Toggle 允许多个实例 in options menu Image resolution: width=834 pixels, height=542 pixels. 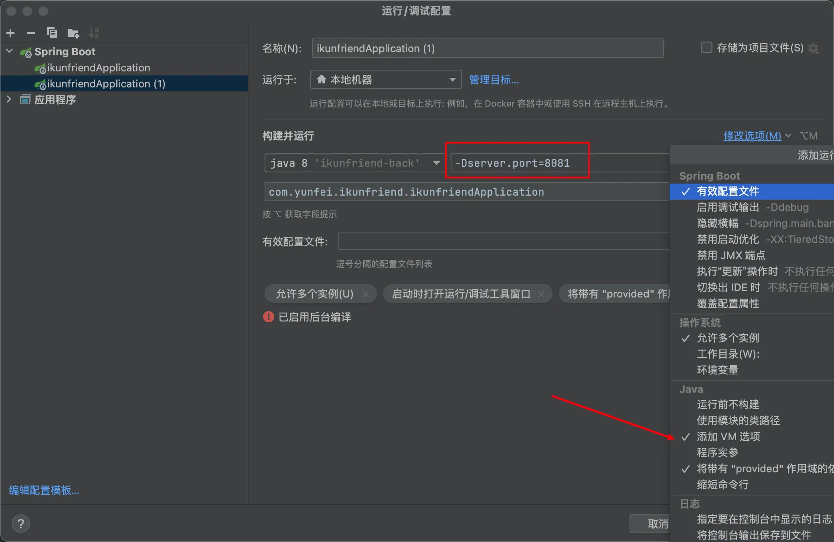(752, 338)
